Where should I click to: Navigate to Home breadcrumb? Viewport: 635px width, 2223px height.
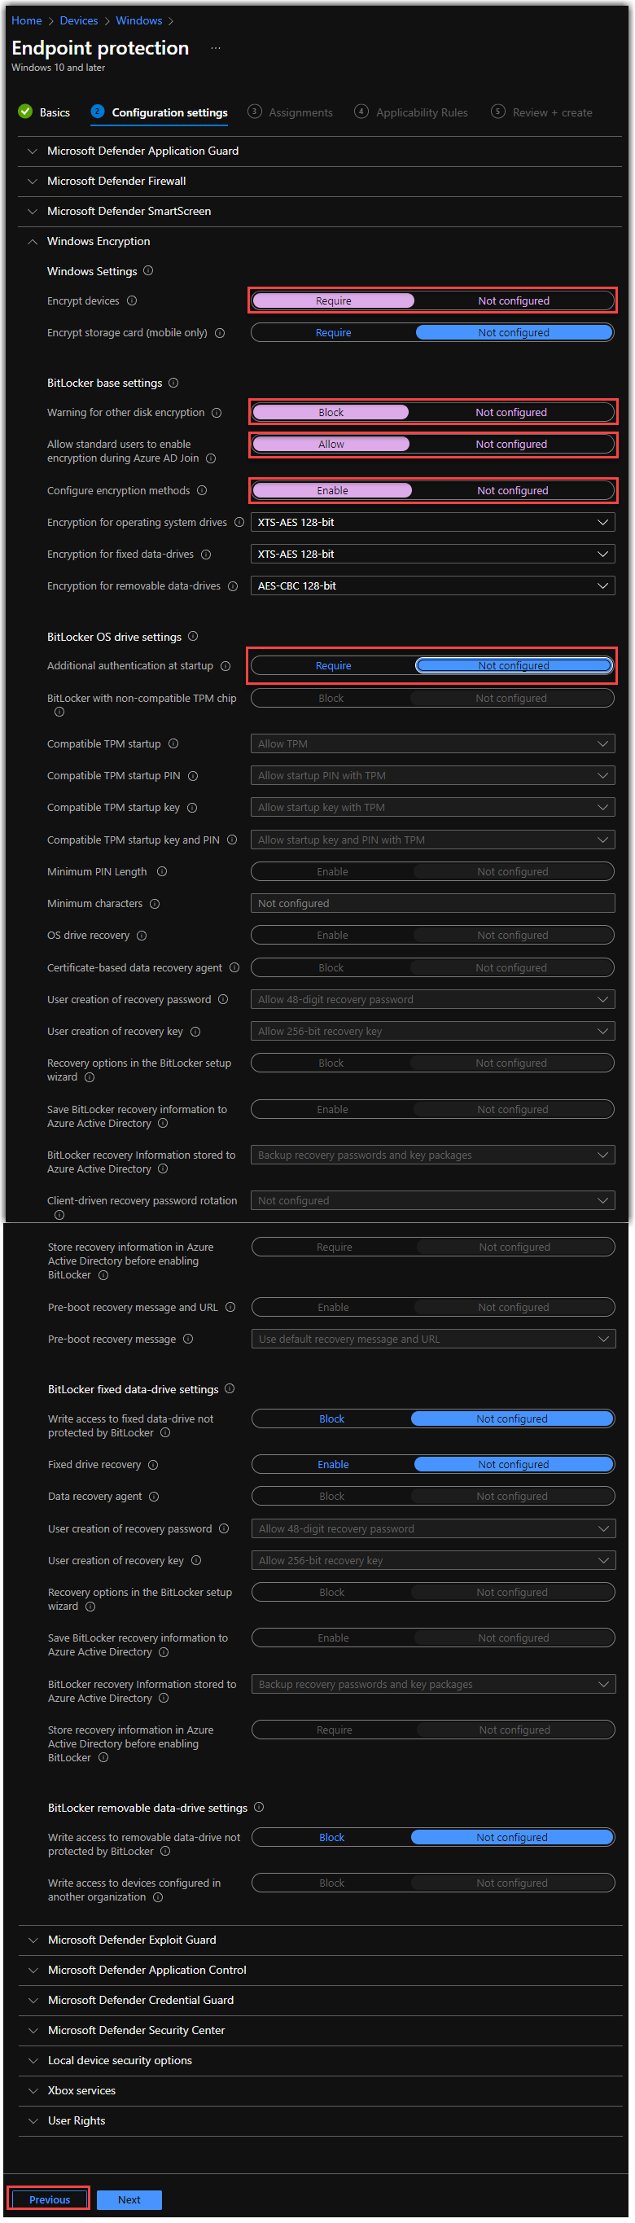27,20
